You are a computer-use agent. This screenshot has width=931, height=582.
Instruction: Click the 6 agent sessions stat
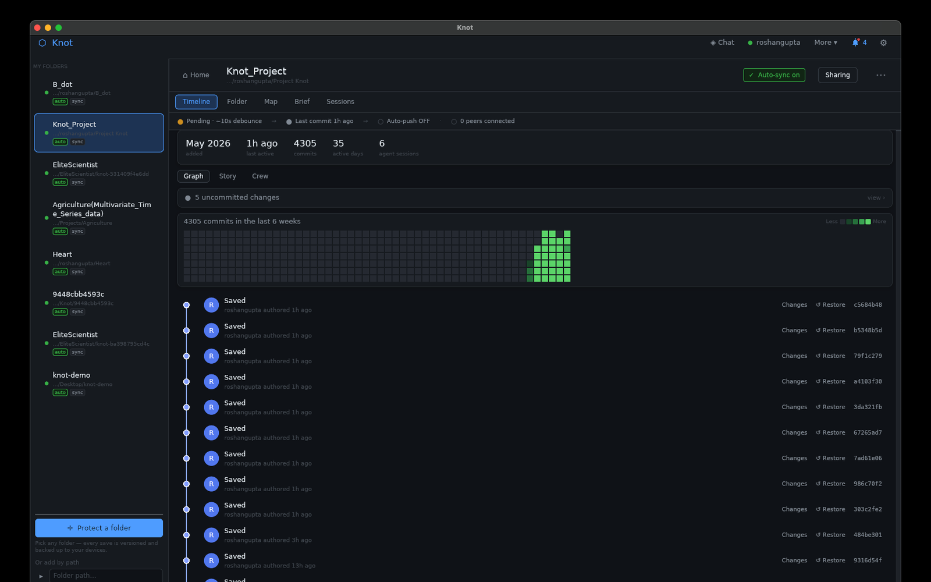click(x=399, y=147)
